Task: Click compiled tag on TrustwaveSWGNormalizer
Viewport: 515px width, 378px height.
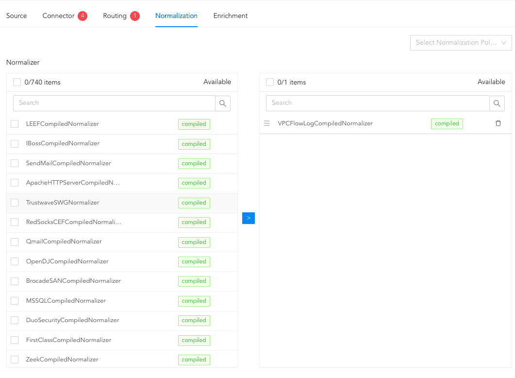Action: (194, 203)
